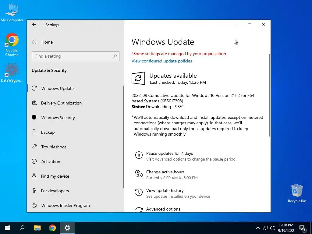The height and width of the screenshot is (234, 312).
Task: Select Windows Update in the sidebar
Action: click(x=75, y=88)
